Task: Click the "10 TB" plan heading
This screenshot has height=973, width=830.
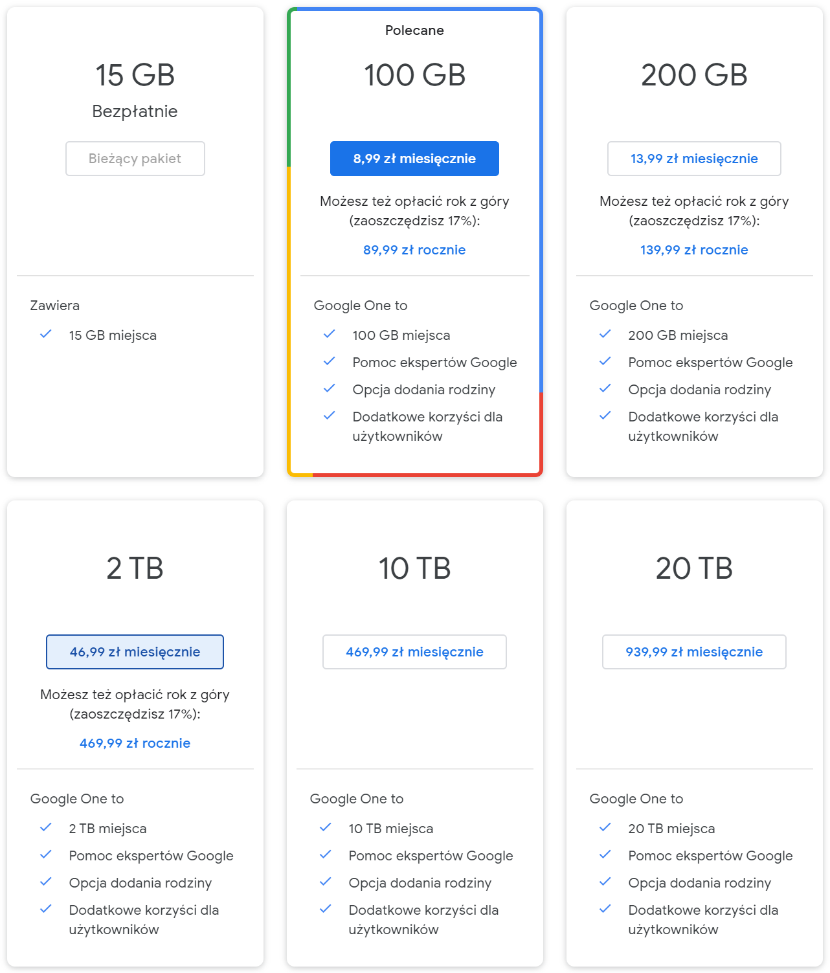Action: [414, 568]
